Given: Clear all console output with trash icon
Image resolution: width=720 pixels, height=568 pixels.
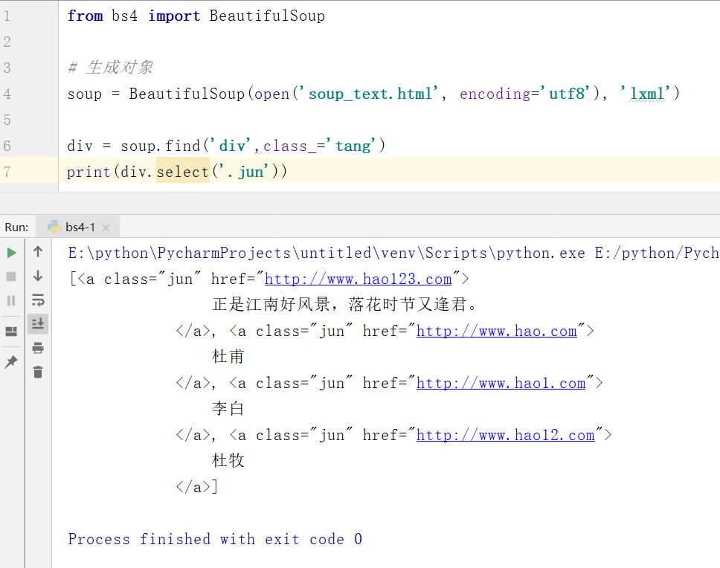Looking at the screenshot, I should 38,372.
